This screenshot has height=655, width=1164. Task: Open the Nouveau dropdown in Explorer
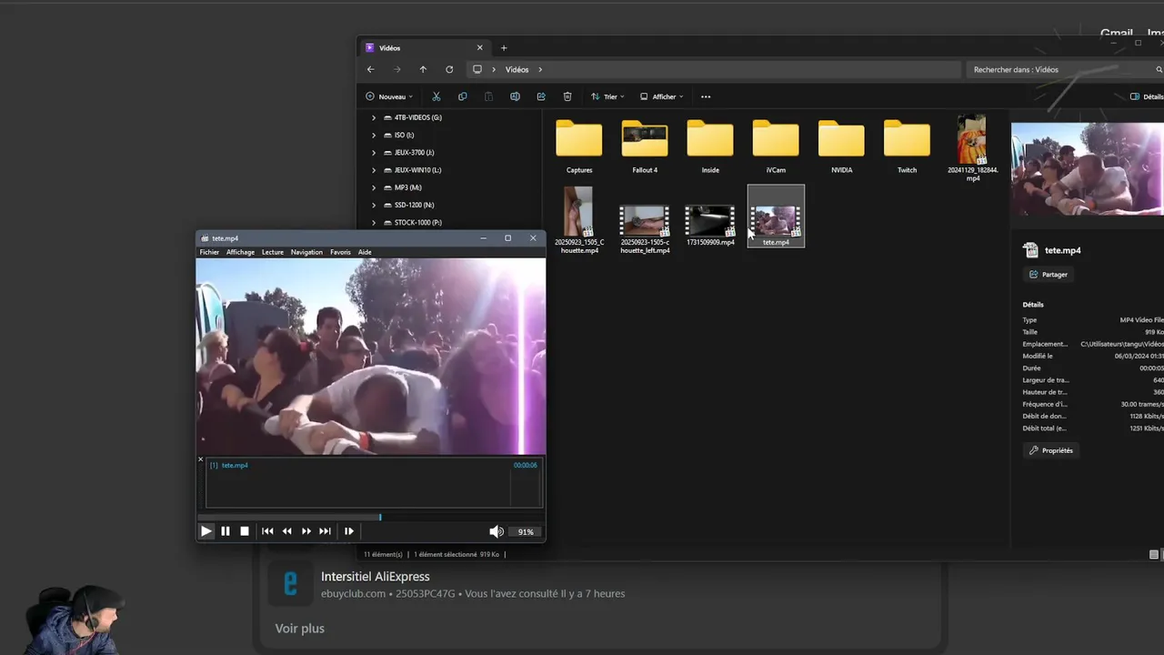(389, 96)
